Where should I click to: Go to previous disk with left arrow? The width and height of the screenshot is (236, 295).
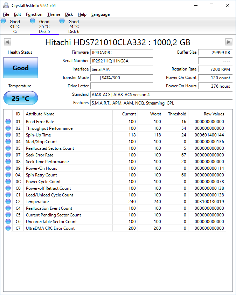tap(7, 42)
